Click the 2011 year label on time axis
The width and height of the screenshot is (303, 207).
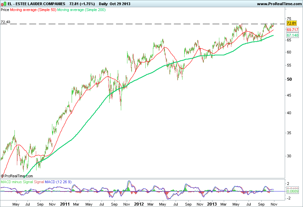[x=65, y=204]
